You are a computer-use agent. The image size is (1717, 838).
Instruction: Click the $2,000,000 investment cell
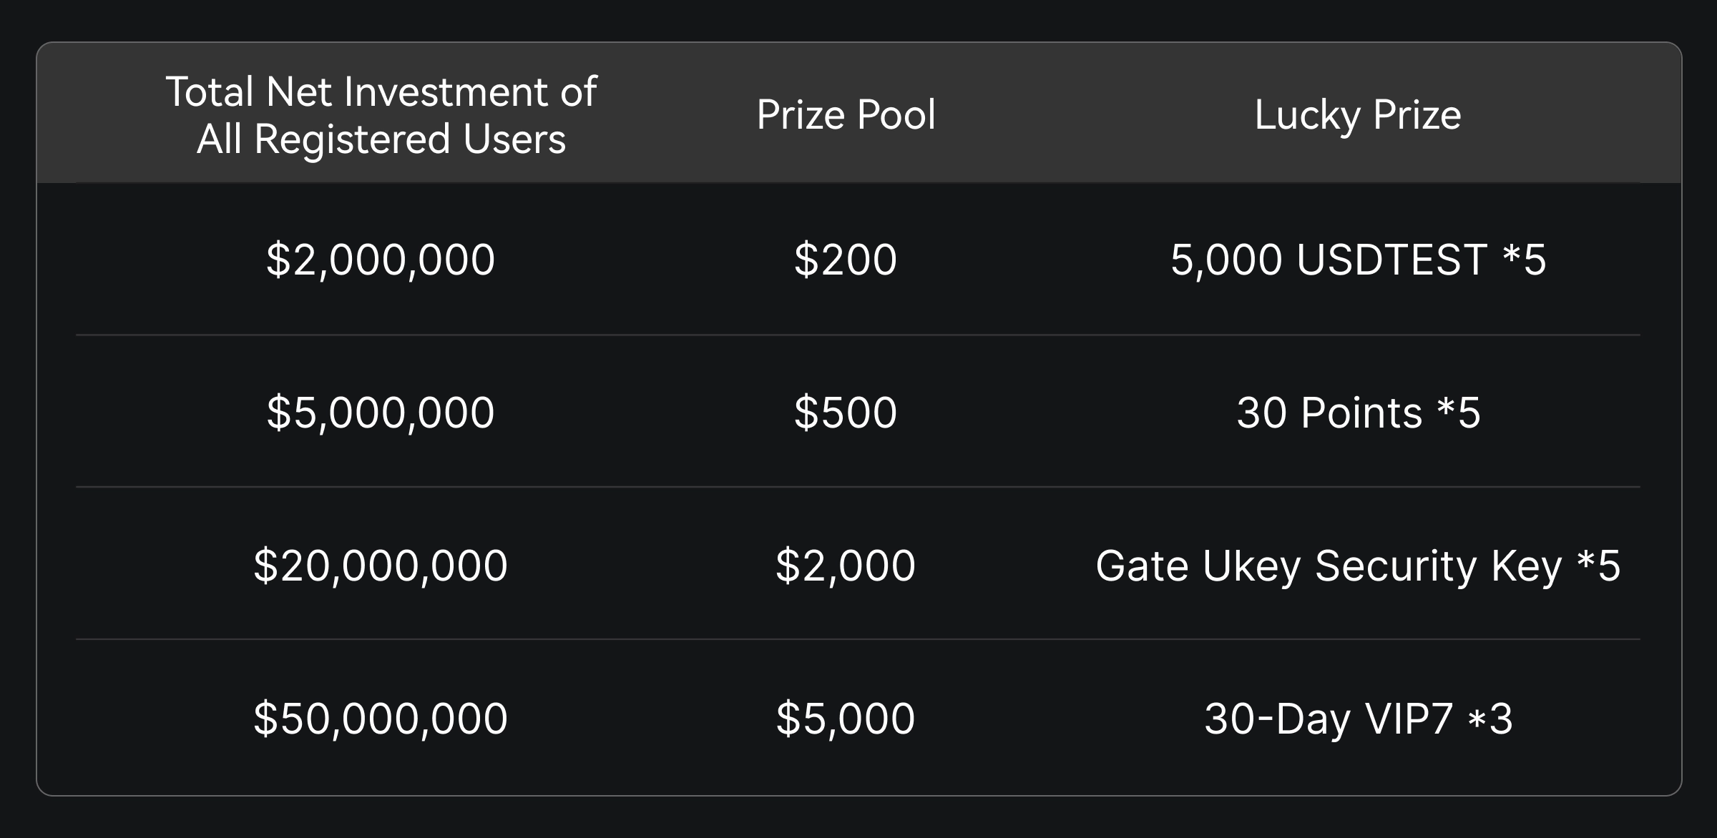point(381,259)
